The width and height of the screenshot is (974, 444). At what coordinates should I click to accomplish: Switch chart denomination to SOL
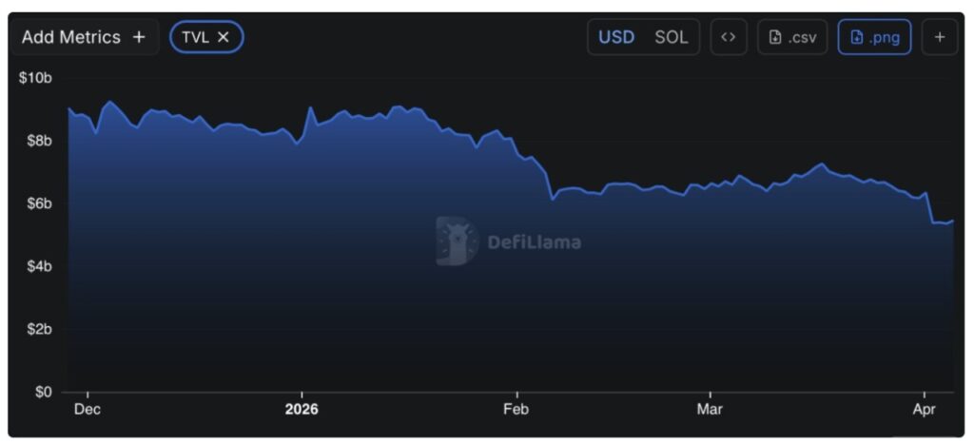671,37
